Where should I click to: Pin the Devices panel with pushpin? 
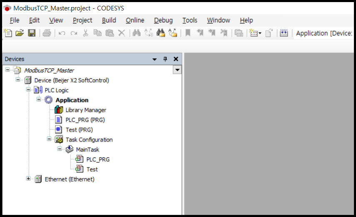tap(165, 59)
